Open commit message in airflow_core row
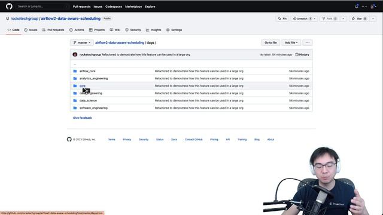 click(x=199, y=71)
